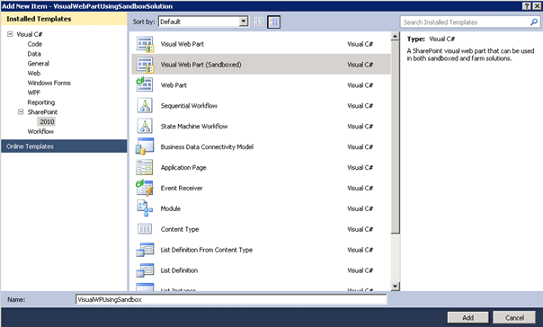Click the State Machine Workflow icon
The image size is (543, 327).
coord(145,126)
